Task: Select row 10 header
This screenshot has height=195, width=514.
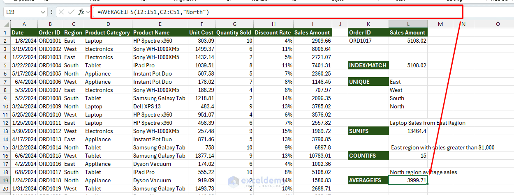Action: (x=5, y=106)
